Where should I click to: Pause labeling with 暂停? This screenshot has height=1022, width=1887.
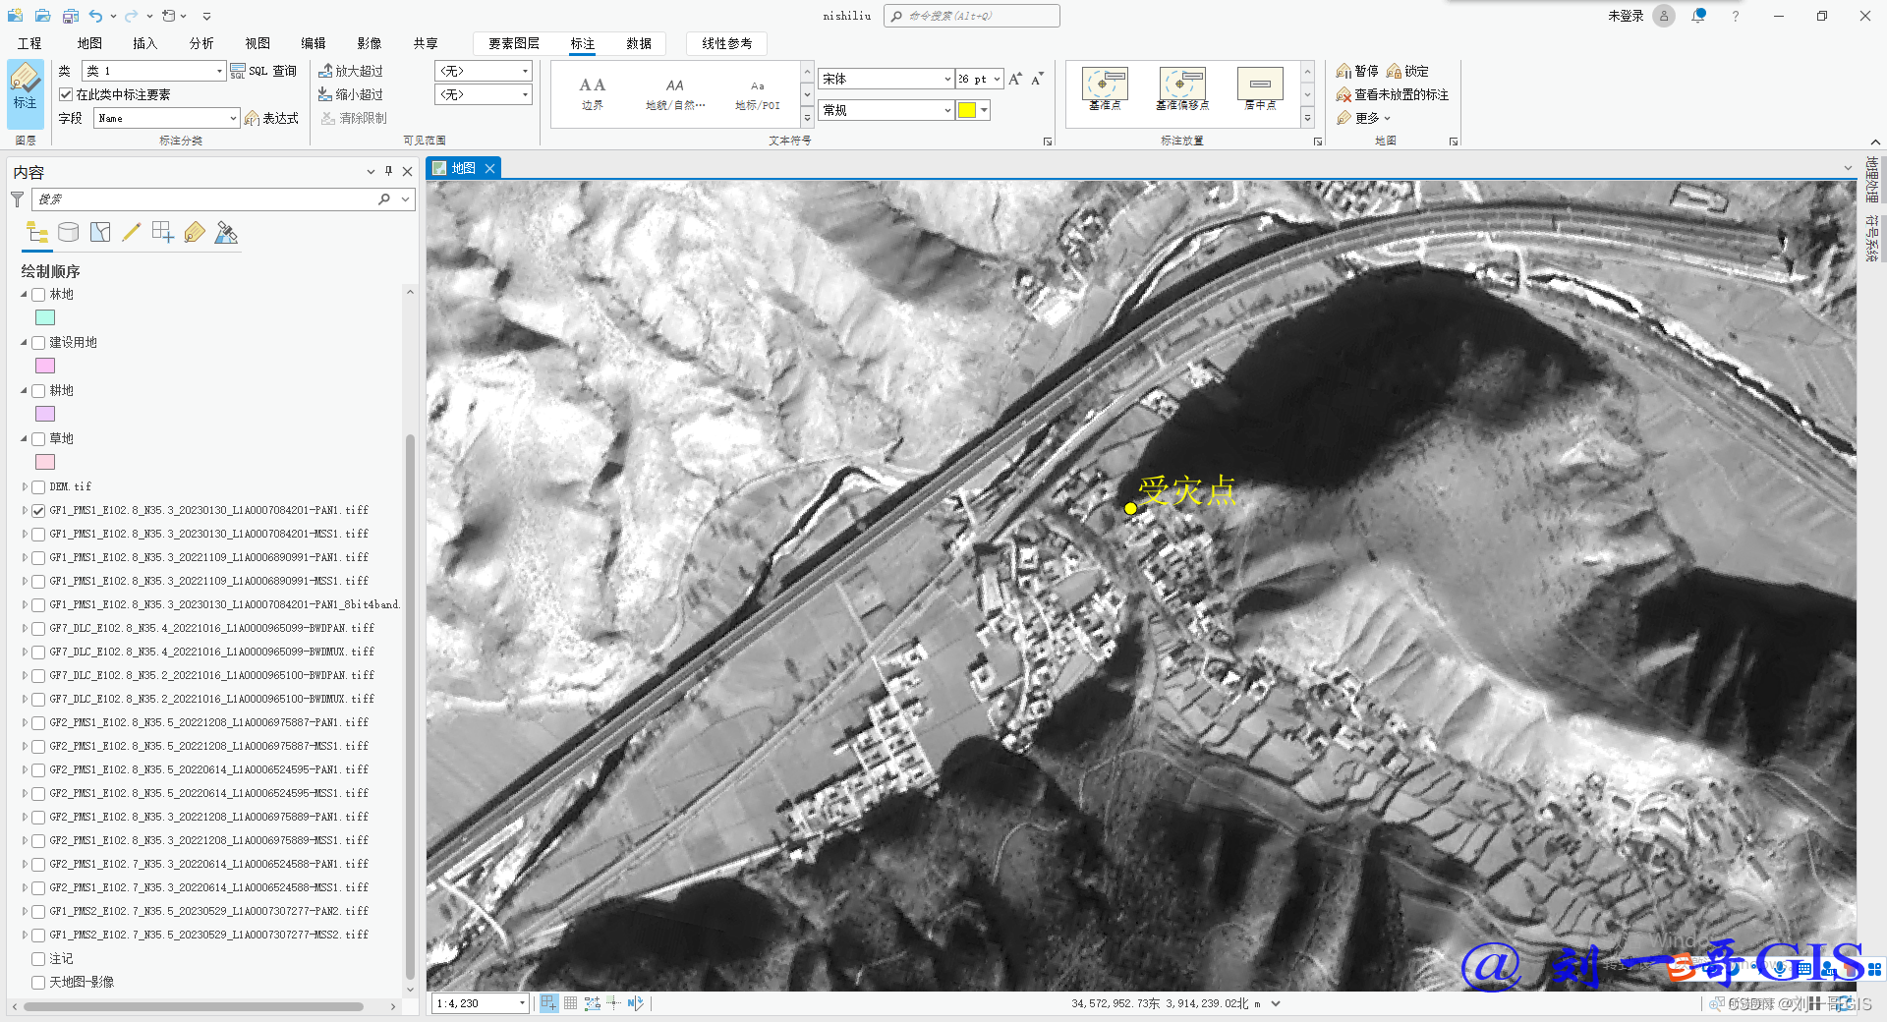1357,71
